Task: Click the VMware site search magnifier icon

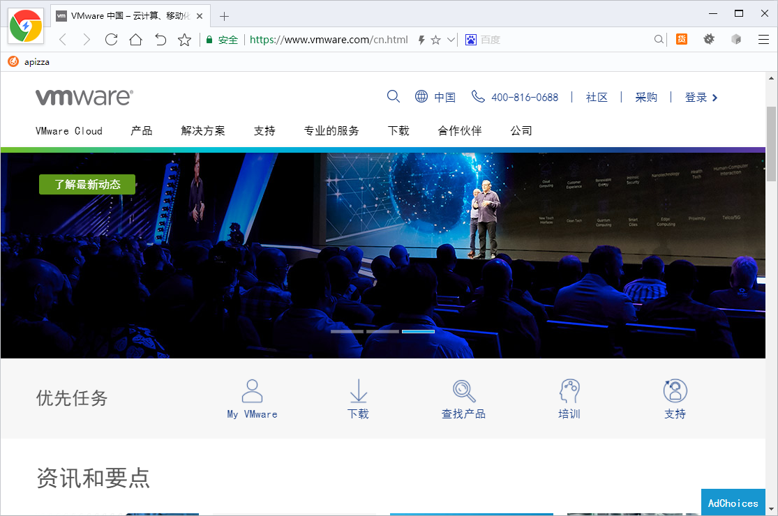Action: [x=394, y=97]
